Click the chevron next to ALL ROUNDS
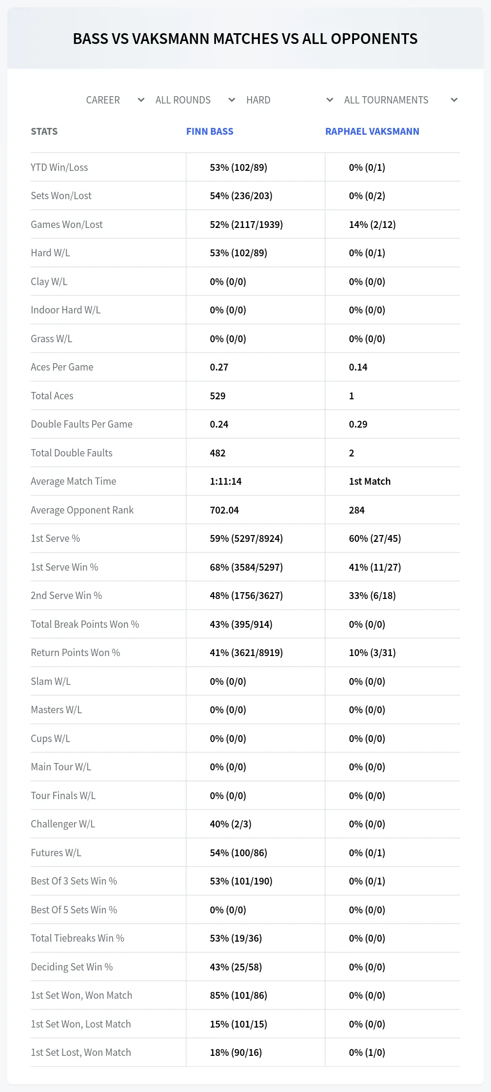Screen dimensions: 491x1092 point(232,100)
